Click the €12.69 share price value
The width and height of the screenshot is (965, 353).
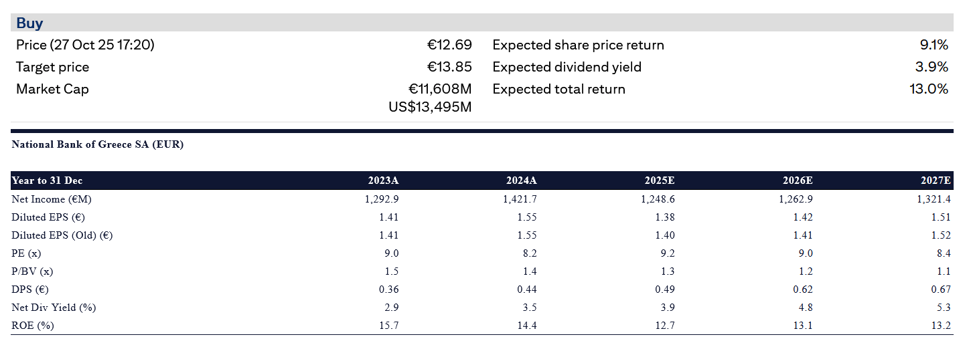[449, 45]
